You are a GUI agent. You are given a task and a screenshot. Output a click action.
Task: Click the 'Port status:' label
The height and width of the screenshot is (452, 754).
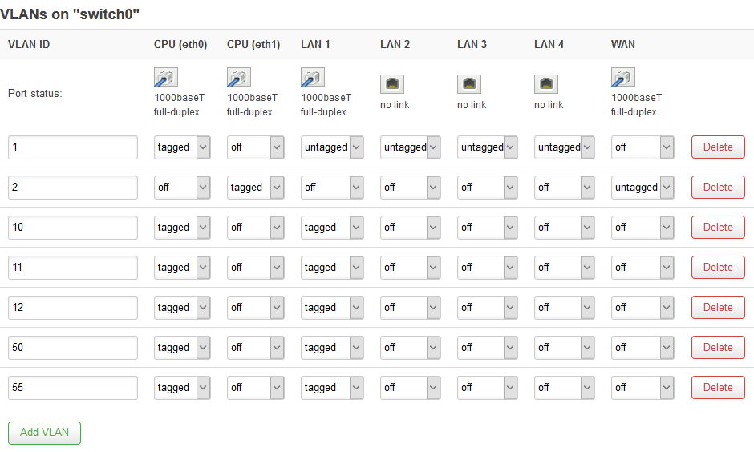click(x=35, y=94)
